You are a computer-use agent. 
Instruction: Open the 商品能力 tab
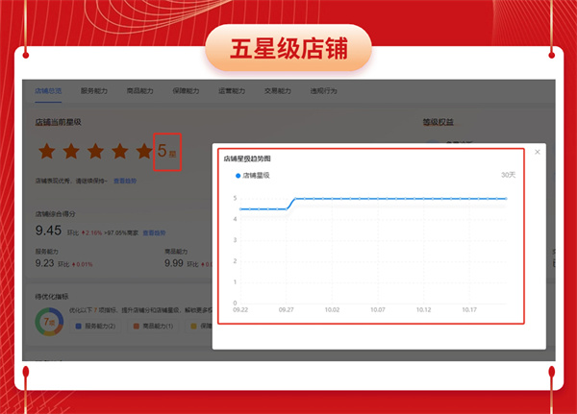[x=139, y=91]
